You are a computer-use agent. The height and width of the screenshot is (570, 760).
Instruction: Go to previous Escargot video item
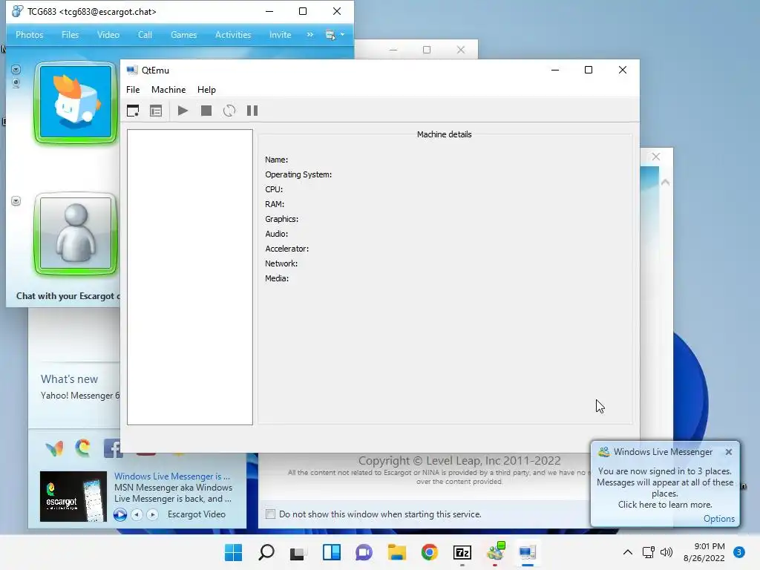[x=137, y=515]
